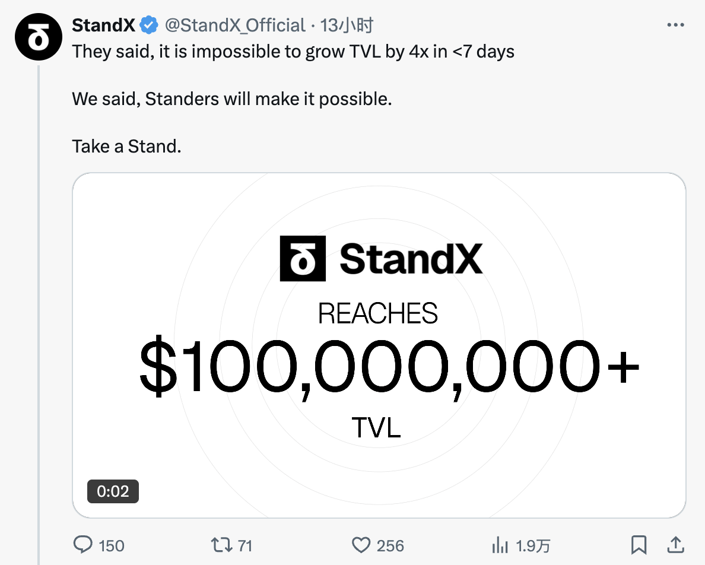The width and height of the screenshot is (705, 565).
Task: Open the three-dot more options menu
Action: [x=675, y=25]
